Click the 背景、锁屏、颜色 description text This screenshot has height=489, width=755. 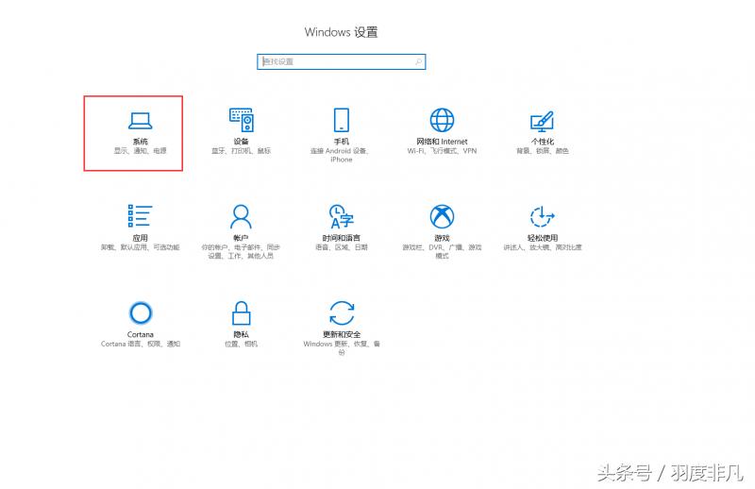[x=542, y=151]
